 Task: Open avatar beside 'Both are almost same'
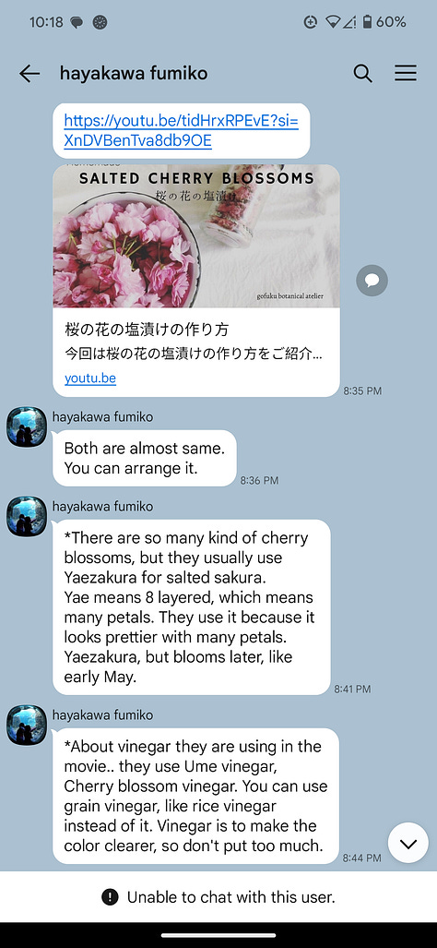click(x=27, y=426)
